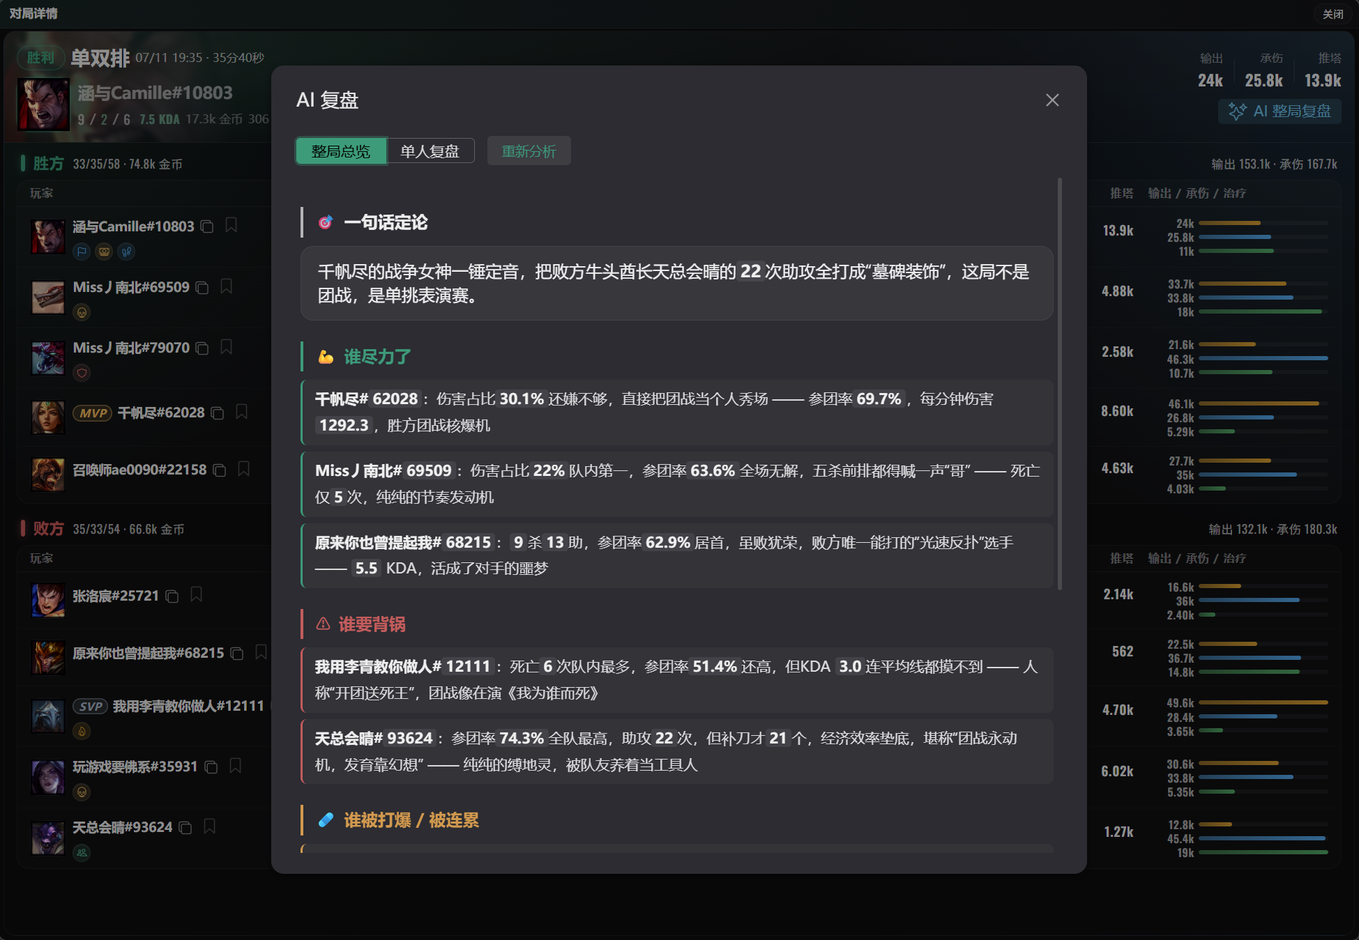Open champion portrait in match header

[43, 104]
